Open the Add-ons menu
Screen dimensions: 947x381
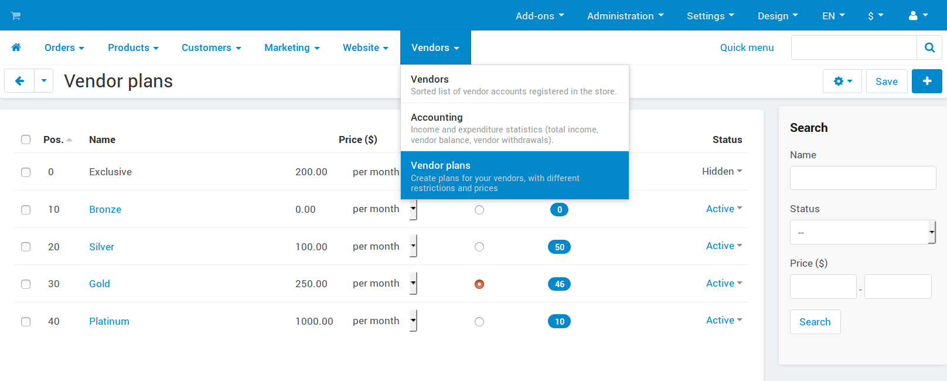click(540, 16)
